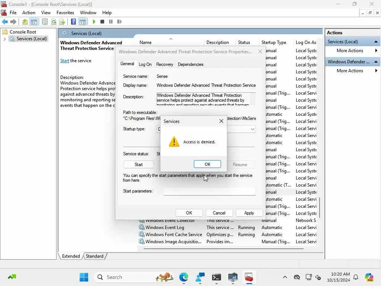Click the computer with gears taskbar icon

click(x=233, y=277)
